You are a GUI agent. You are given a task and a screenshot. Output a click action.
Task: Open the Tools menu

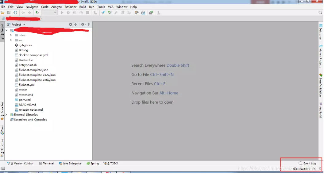101,7
